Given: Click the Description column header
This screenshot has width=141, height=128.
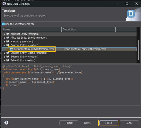Looking at the screenshot, I should pyautogui.click(x=88, y=30).
